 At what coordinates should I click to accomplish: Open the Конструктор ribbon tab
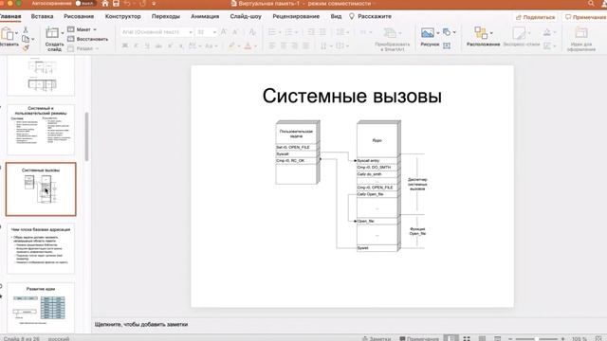122,17
